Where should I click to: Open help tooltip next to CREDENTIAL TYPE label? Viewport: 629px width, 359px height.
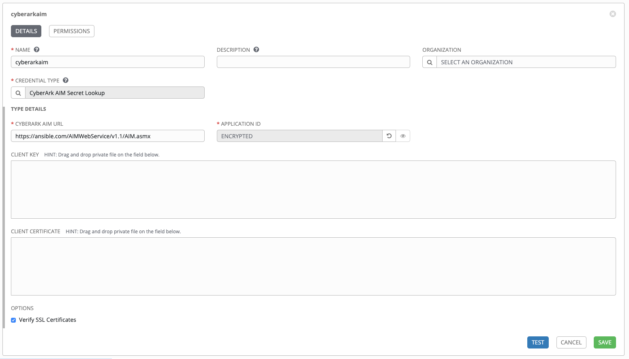click(66, 80)
